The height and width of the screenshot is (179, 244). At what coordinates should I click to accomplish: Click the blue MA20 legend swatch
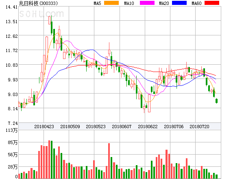tap(179, 3)
